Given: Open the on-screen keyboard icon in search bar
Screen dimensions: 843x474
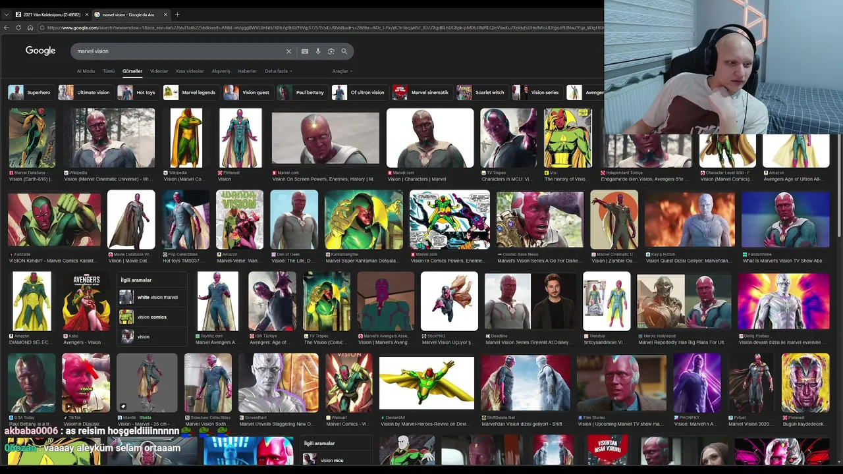Looking at the screenshot, I should 305,51.
